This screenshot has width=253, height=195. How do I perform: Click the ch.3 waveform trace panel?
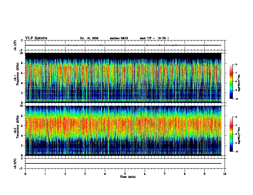click(x=125, y=163)
